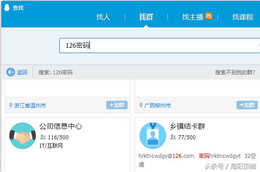Click the hrktncwdgy@126.com group description
The width and height of the screenshot is (260, 172).
pos(197,160)
